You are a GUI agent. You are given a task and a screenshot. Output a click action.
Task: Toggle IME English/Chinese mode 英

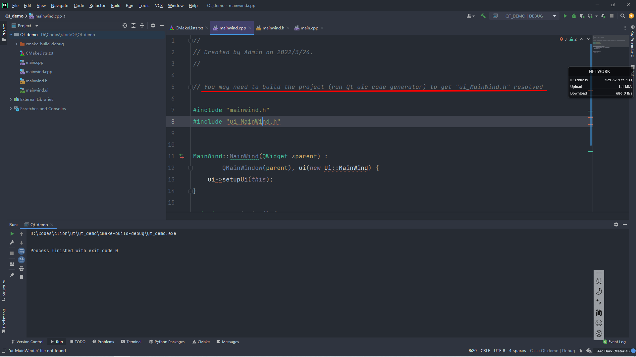tap(599, 281)
